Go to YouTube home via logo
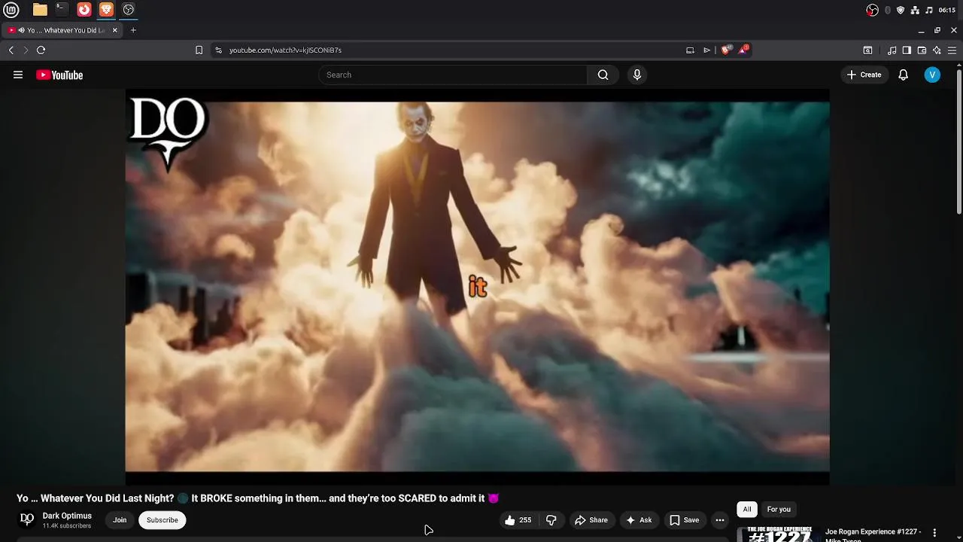 click(x=59, y=75)
